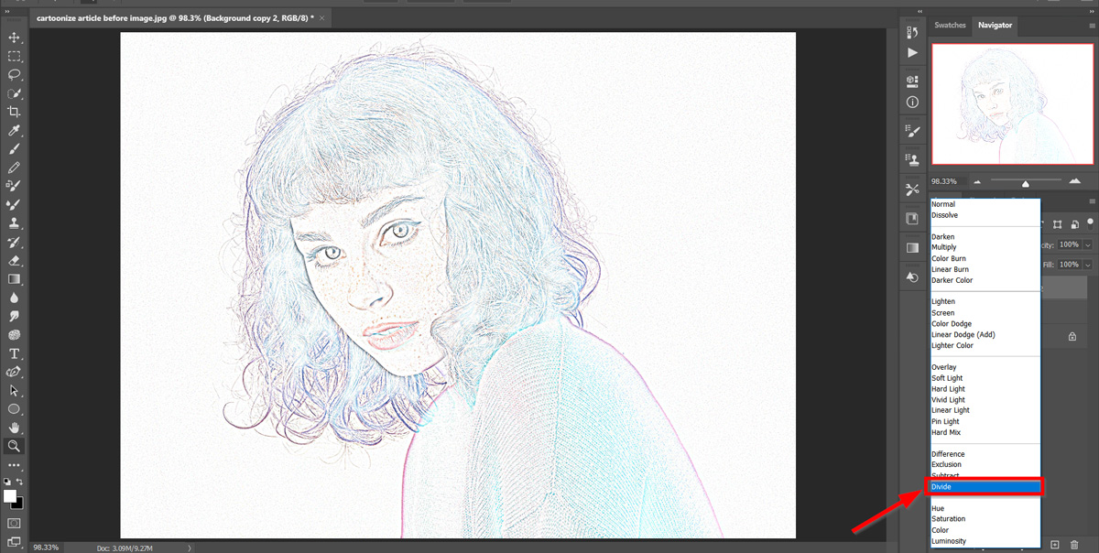Open the Fill percentage dropdown
The image size is (1099, 553).
[x=1087, y=264]
